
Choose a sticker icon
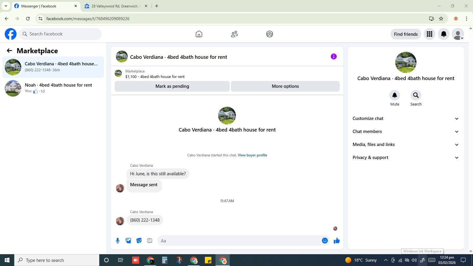tap(139, 241)
